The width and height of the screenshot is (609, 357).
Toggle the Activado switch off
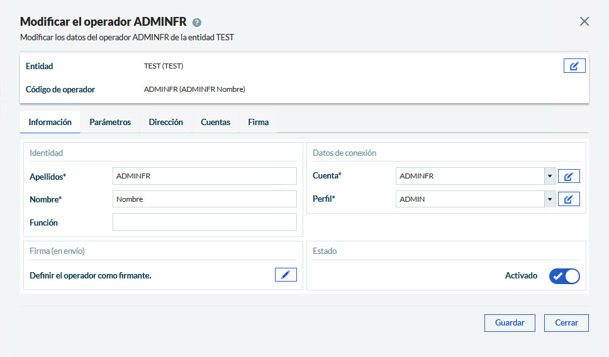pyautogui.click(x=564, y=276)
